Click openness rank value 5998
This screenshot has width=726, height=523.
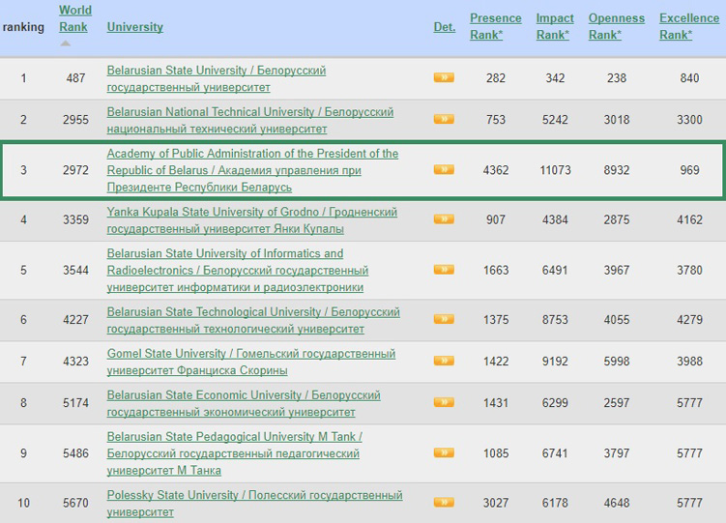coord(616,361)
